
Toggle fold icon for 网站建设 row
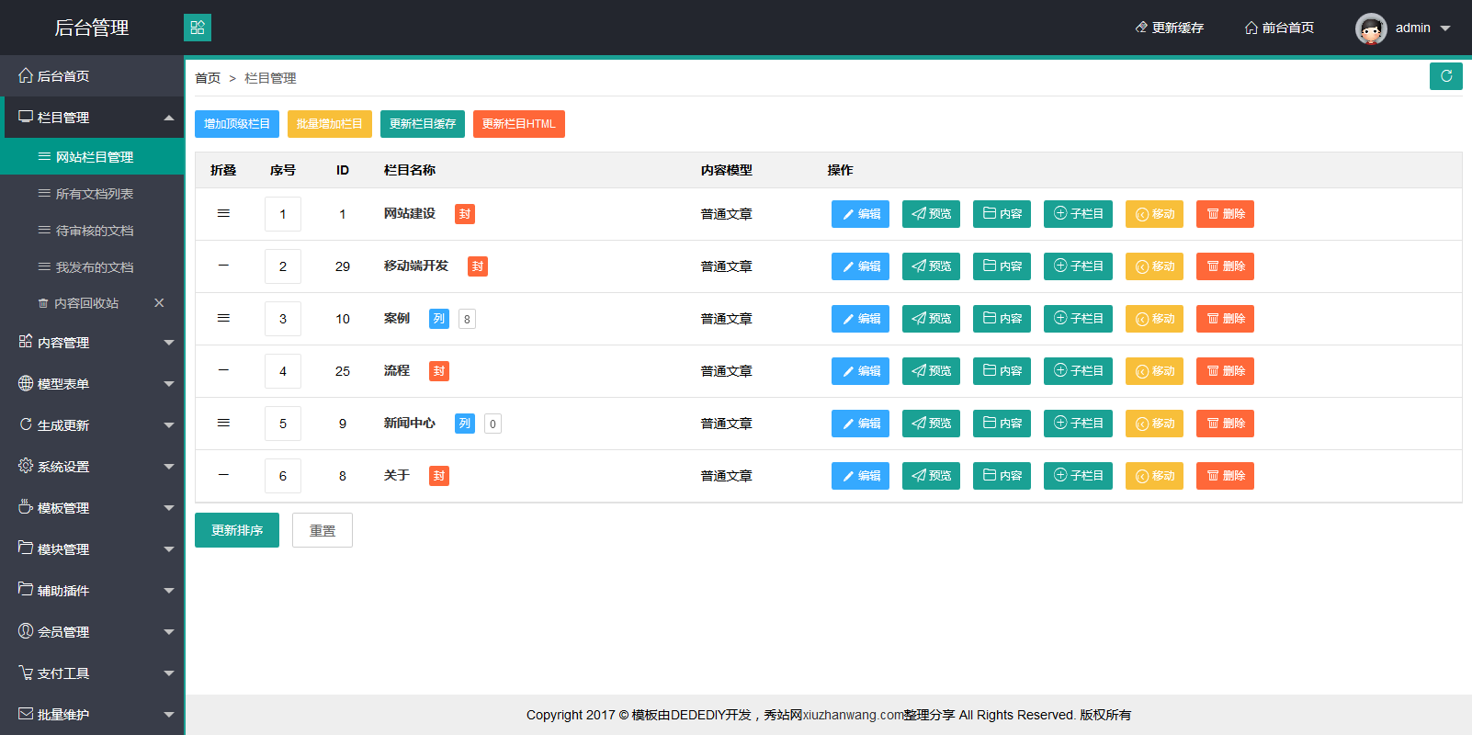tap(223, 213)
